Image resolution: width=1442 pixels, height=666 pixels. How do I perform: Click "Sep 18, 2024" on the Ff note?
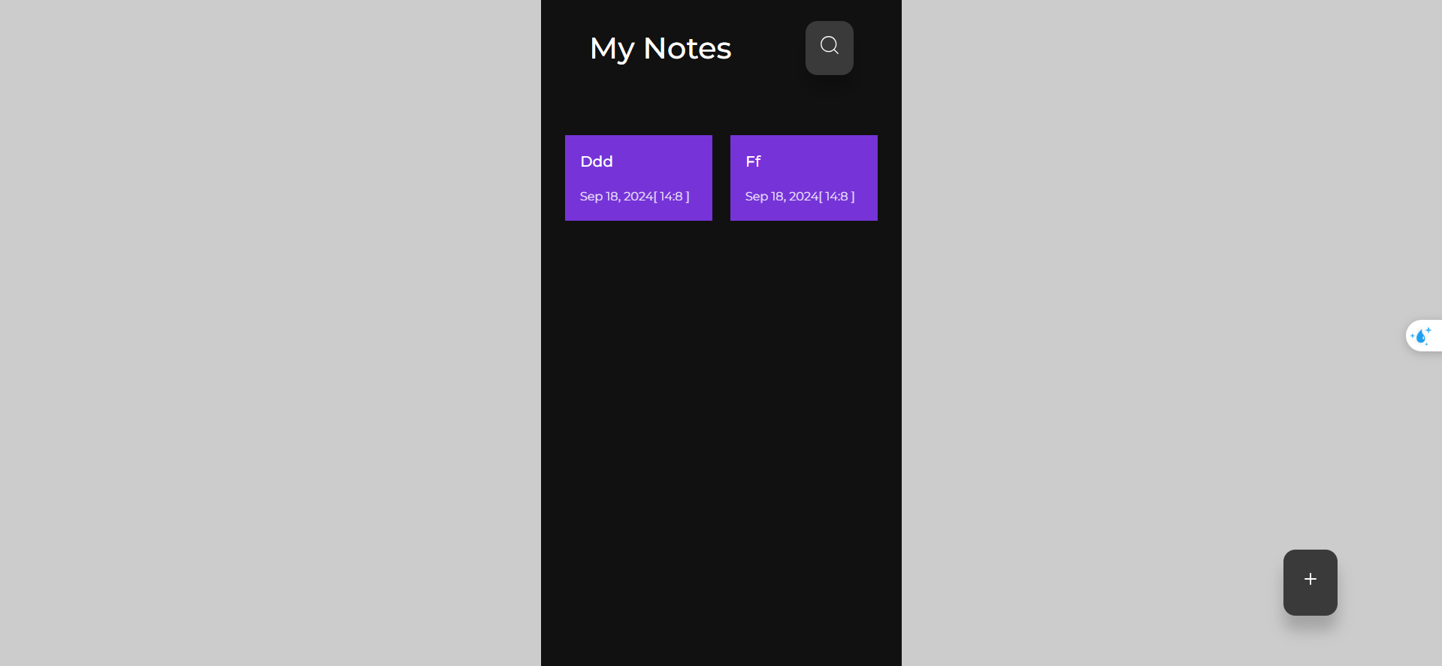(x=781, y=197)
